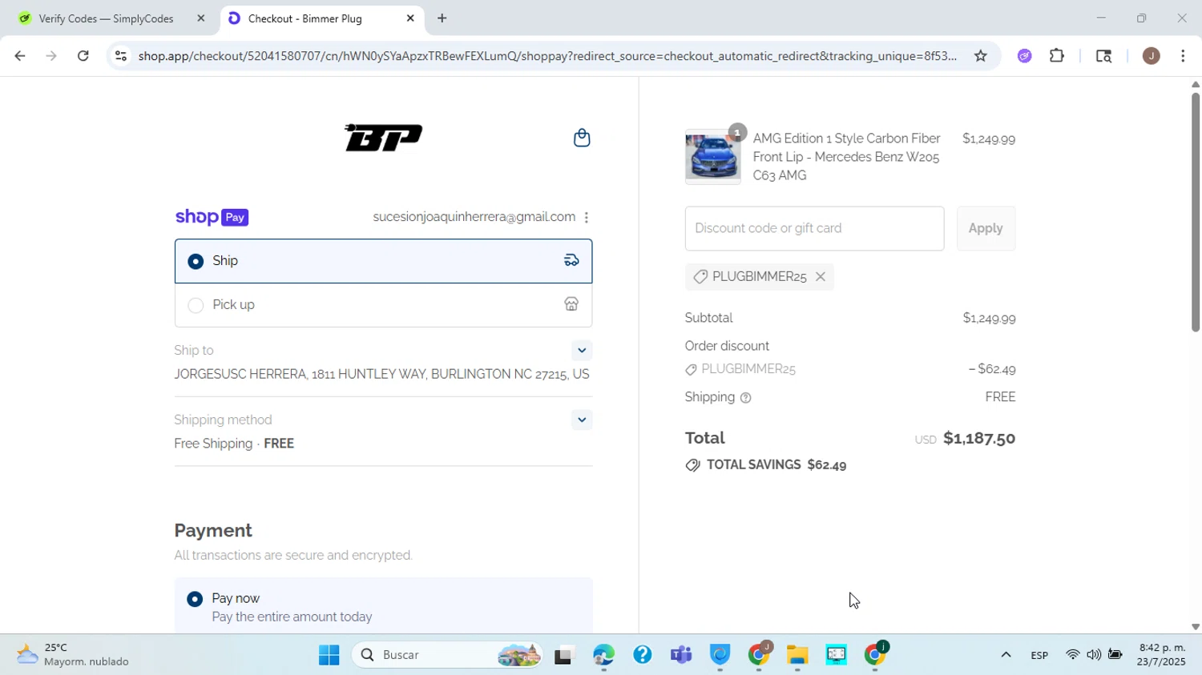Switch to the Checkout Bimmer Plug tab
The width and height of the screenshot is (1202, 675).
click(321, 18)
